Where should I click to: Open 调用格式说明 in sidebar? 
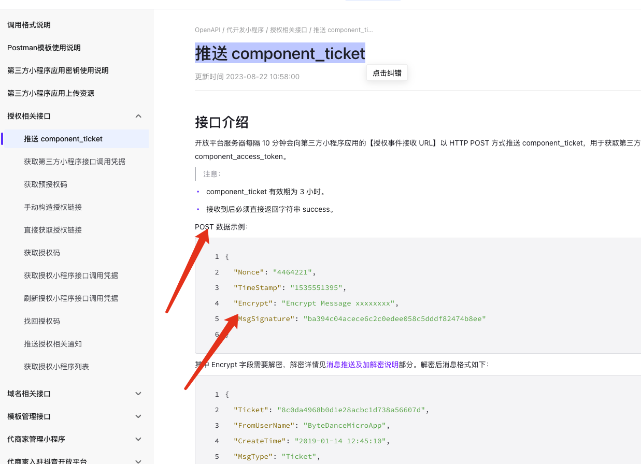pyautogui.click(x=29, y=25)
